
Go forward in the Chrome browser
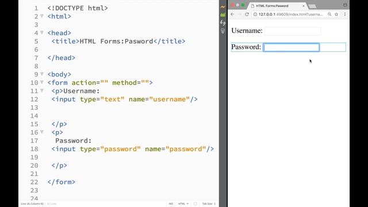[x=240, y=14]
